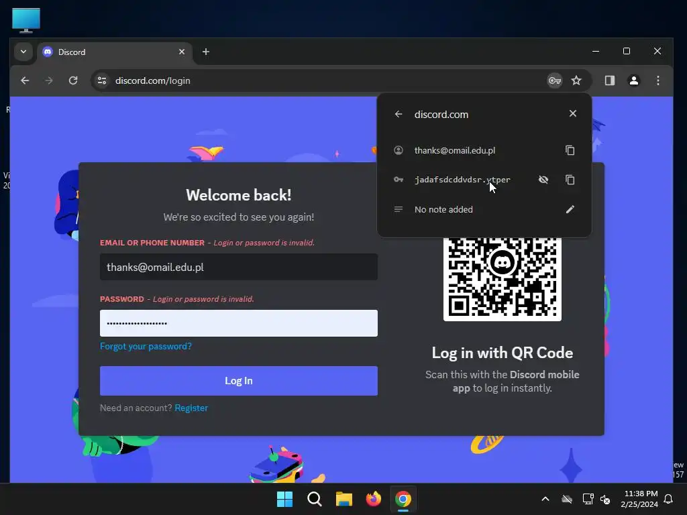Open File Explorer from taskbar

[x=344, y=499]
